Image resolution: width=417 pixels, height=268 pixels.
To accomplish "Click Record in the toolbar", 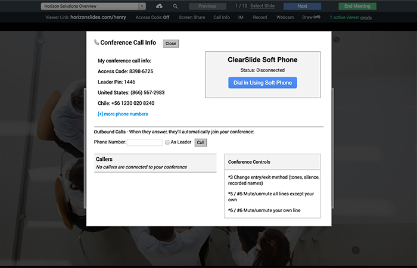I will point(260,17).
